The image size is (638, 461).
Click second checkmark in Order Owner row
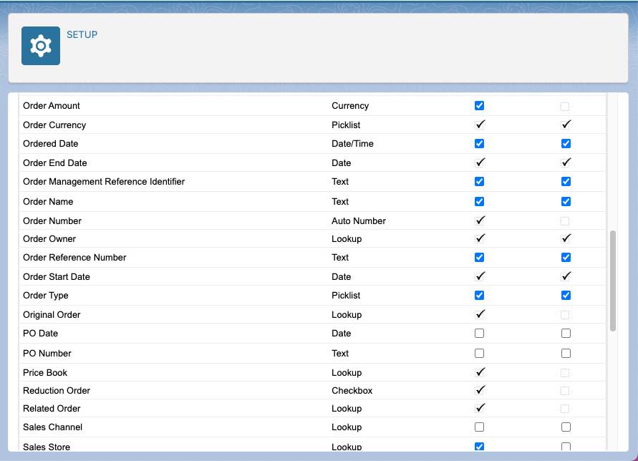pos(566,238)
